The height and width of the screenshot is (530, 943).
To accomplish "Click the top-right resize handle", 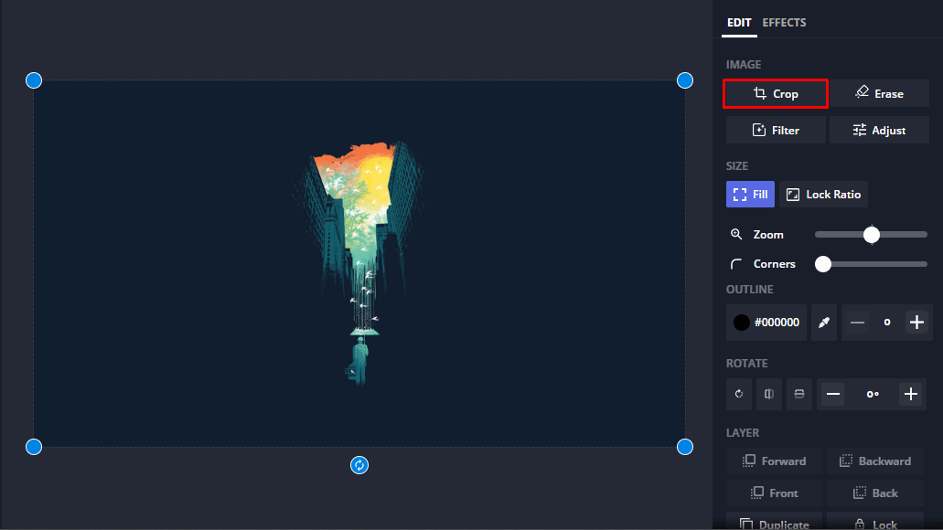I will point(685,80).
